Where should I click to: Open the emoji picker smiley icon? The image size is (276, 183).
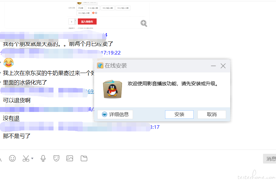12,158
